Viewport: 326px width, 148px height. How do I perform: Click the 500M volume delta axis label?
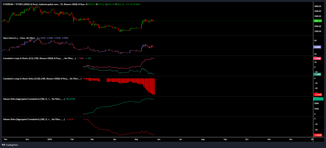pos(316,104)
